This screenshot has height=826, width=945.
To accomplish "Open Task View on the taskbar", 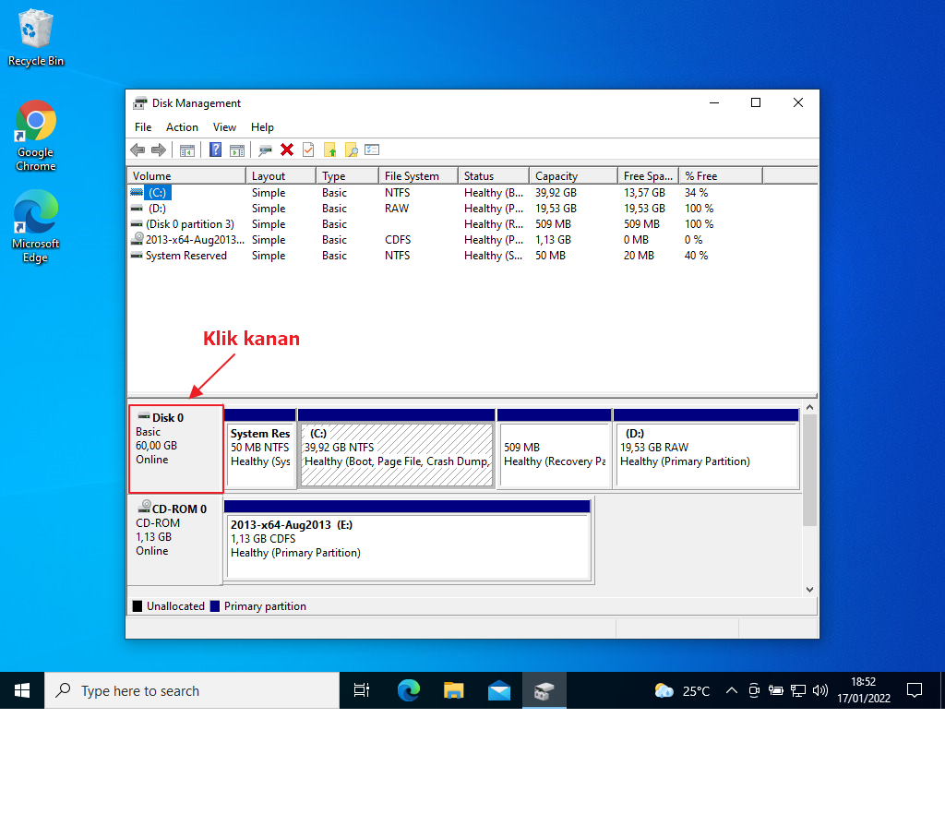I will click(x=362, y=690).
